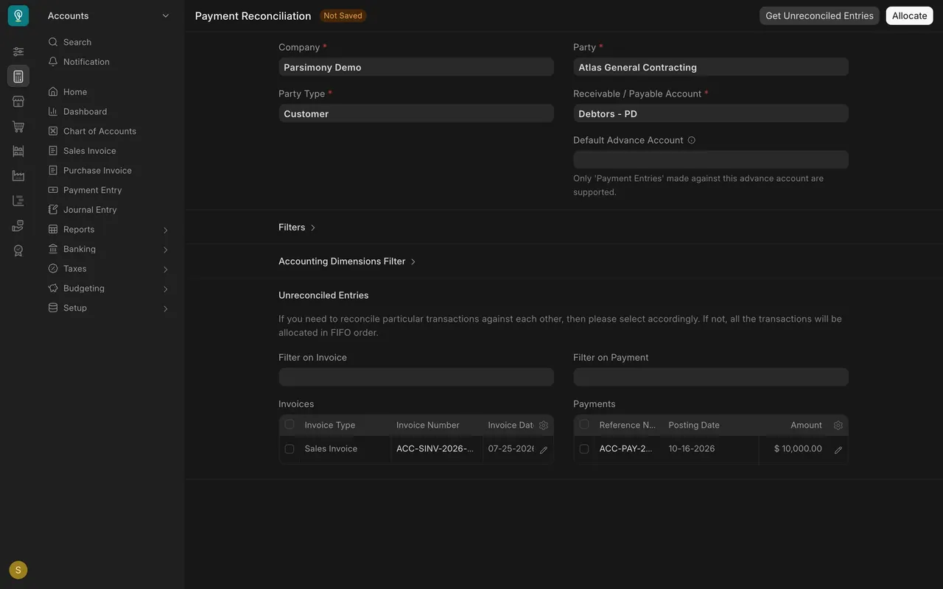
Task: Click the info icon next to Default Advance Account
Action: coord(691,140)
